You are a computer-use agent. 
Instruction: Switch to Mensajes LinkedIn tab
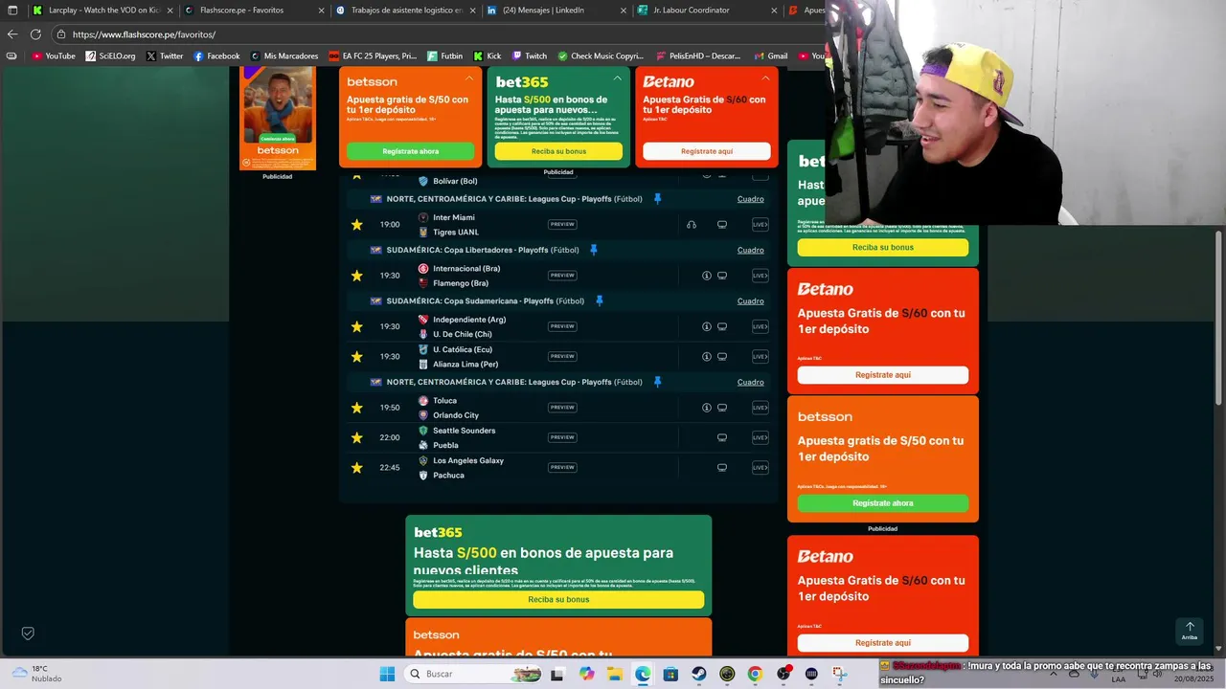click(x=556, y=11)
